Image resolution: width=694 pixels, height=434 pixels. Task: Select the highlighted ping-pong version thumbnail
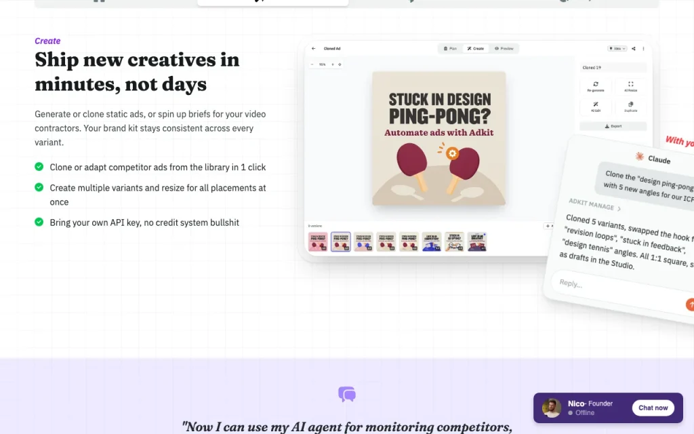pos(341,242)
